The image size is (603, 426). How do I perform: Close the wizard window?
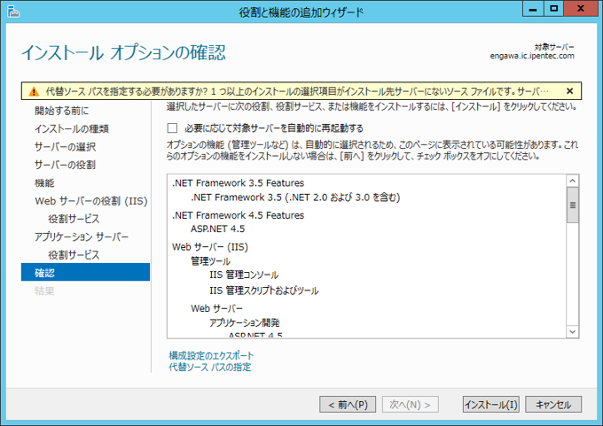point(581,9)
